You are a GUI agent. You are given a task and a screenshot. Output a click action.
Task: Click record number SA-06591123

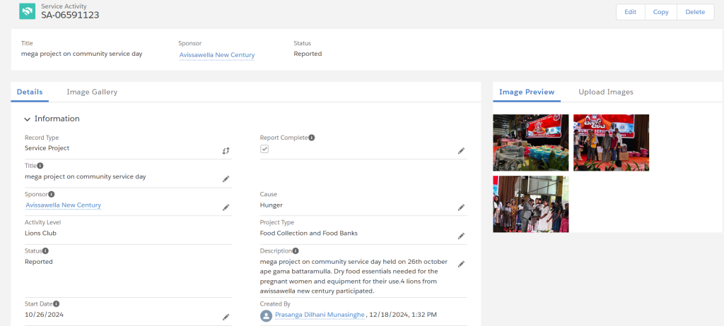point(70,16)
